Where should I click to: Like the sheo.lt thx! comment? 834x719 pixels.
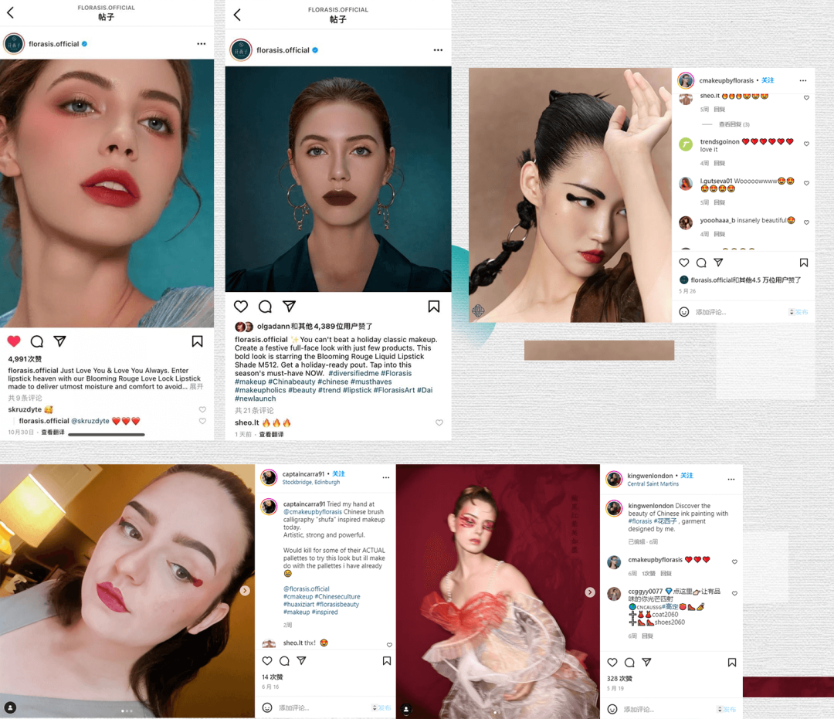tap(389, 645)
